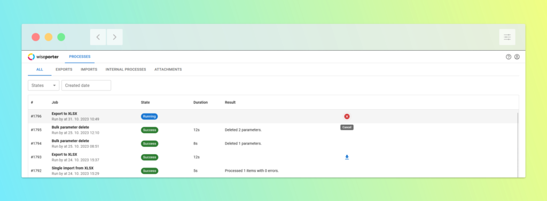Open the Internal Processes tab
Image resolution: width=547 pixels, height=201 pixels.
point(126,69)
